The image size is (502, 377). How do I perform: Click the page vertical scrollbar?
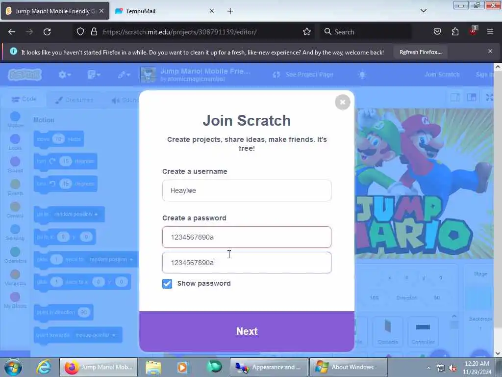pyautogui.click(x=498, y=210)
